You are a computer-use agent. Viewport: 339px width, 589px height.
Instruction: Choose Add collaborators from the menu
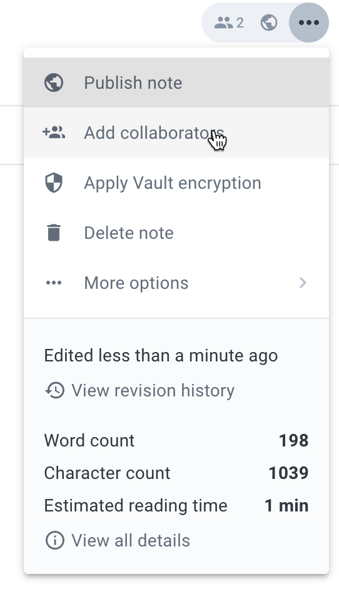(x=176, y=133)
